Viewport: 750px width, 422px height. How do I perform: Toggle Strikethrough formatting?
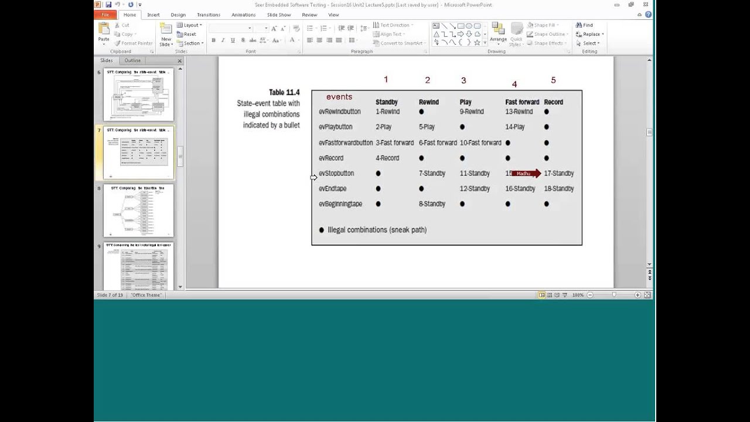253,40
